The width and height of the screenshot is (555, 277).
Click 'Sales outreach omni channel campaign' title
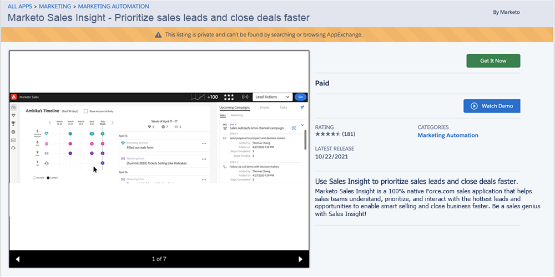[258, 129]
